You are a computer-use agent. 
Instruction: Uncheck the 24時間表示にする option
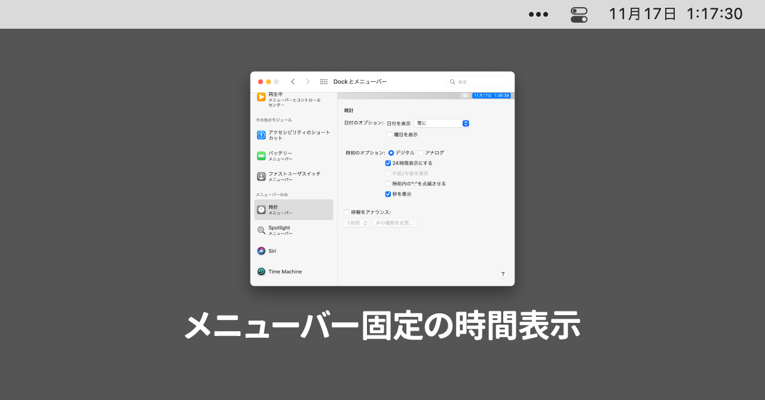pos(388,163)
